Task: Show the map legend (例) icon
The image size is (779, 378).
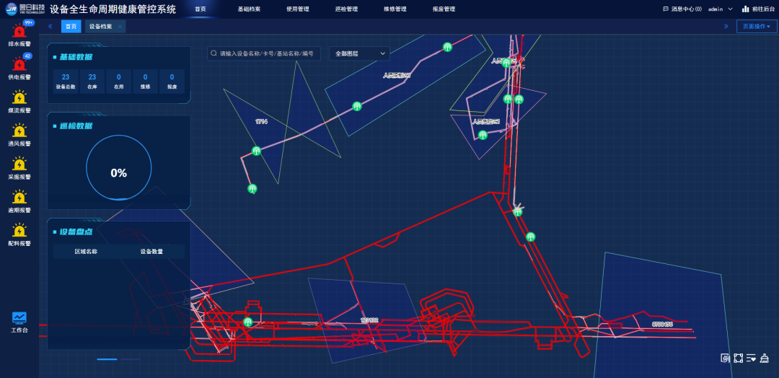Action: (x=725, y=358)
